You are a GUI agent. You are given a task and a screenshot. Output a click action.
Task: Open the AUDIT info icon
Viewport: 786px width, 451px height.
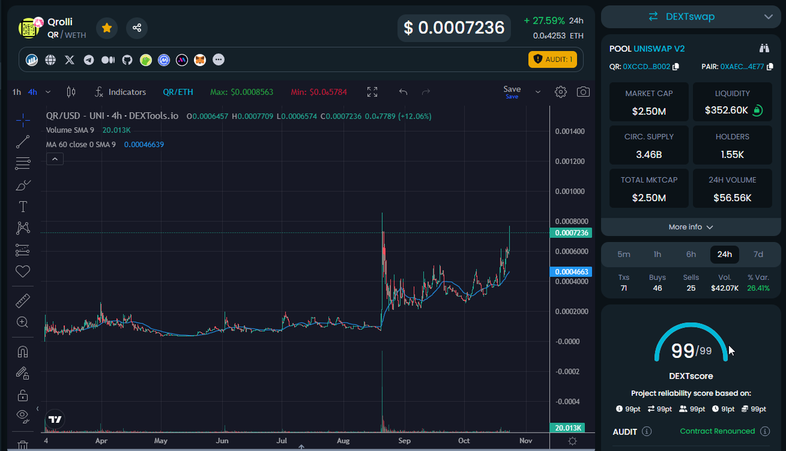click(x=646, y=431)
